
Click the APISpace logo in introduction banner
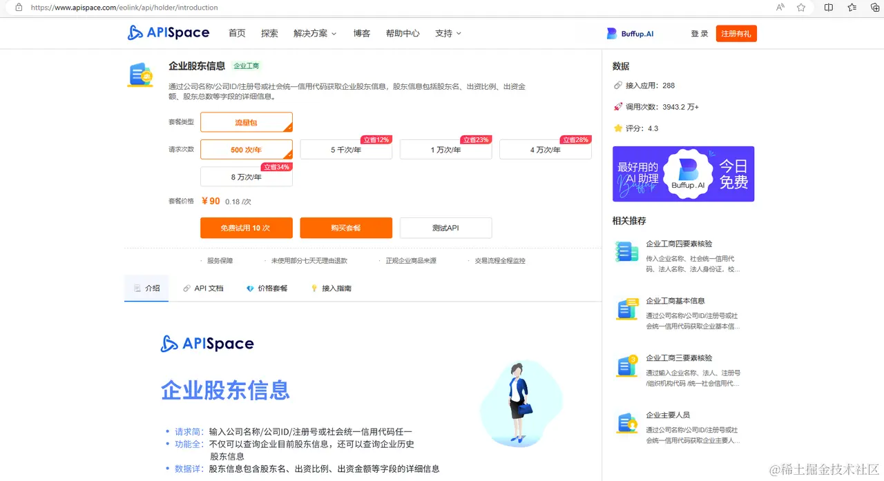click(207, 344)
